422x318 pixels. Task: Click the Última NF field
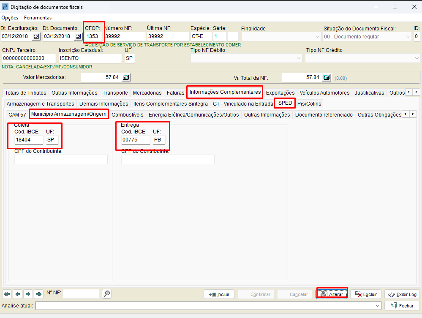168,36
